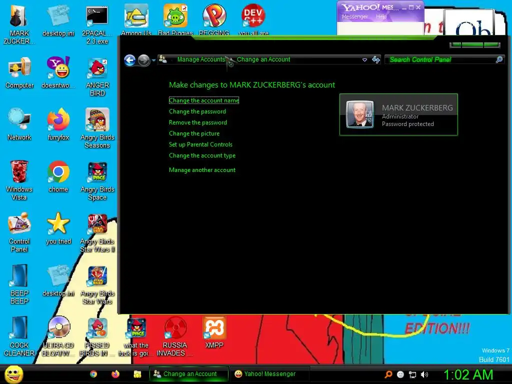Switch to Yahoo! Messenger taskbar button
This screenshot has width=512, height=384.
[x=269, y=374]
